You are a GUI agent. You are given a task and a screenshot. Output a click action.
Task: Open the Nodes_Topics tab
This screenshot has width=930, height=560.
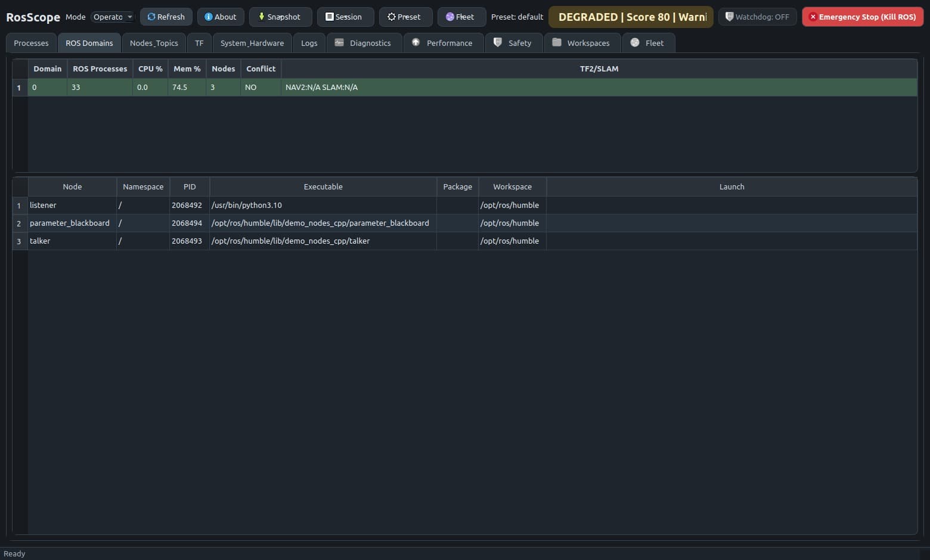[x=154, y=43]
